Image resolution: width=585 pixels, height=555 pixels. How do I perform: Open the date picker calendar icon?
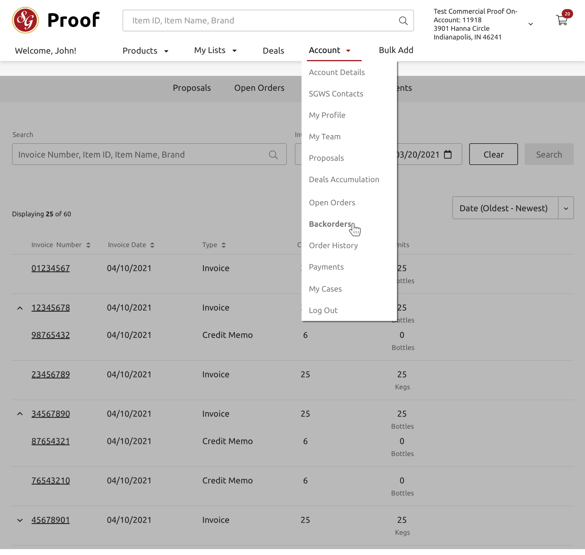point(448,154)
